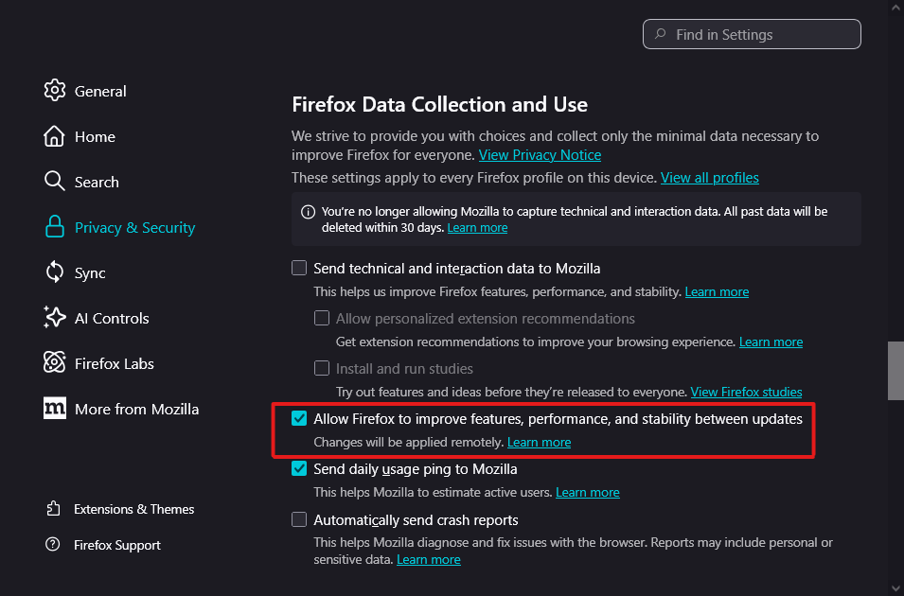
Task: Open the Firefox Labs icon
Action: pyautogui.click(x=55, y=363)
